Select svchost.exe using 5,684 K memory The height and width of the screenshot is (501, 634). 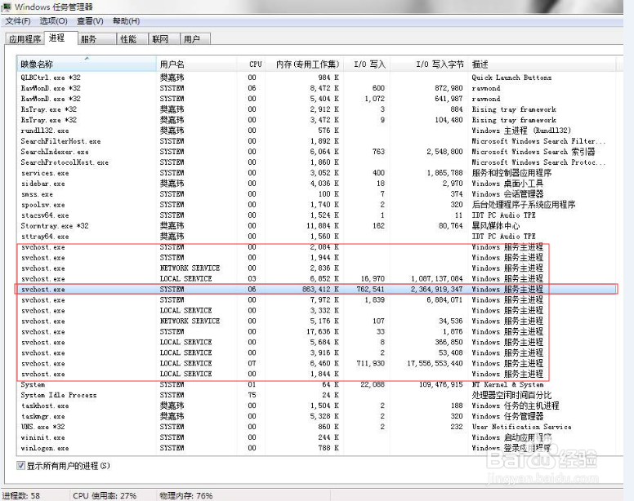[316, 343]
